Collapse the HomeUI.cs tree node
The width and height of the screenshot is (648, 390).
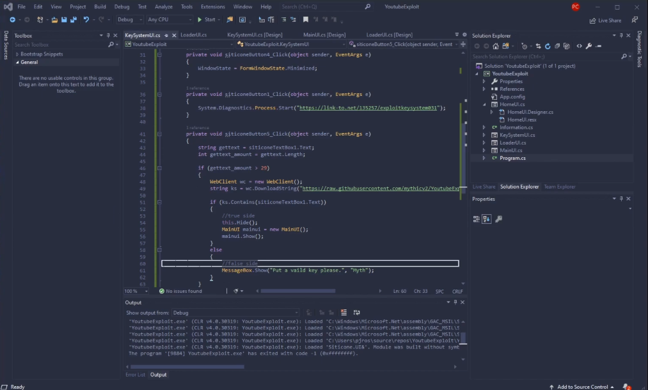pos(484,104)
